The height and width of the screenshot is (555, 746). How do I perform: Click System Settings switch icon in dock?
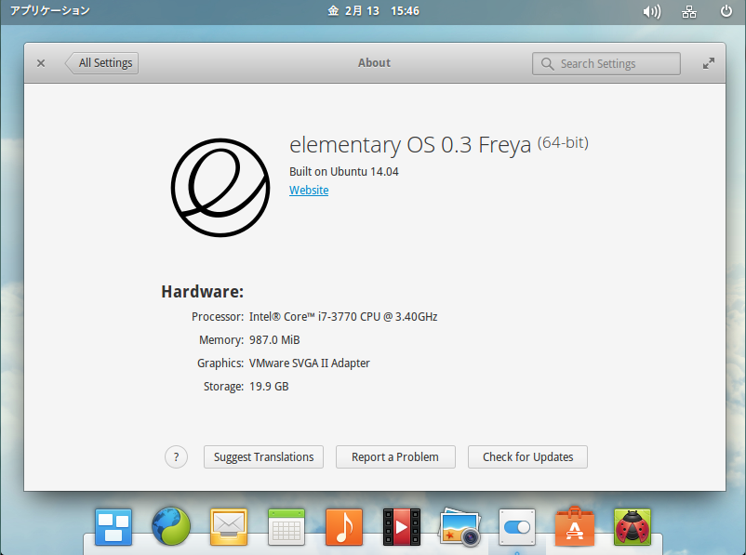coord(517,527)
